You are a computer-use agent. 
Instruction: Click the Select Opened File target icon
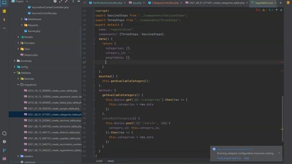(55, 1)
